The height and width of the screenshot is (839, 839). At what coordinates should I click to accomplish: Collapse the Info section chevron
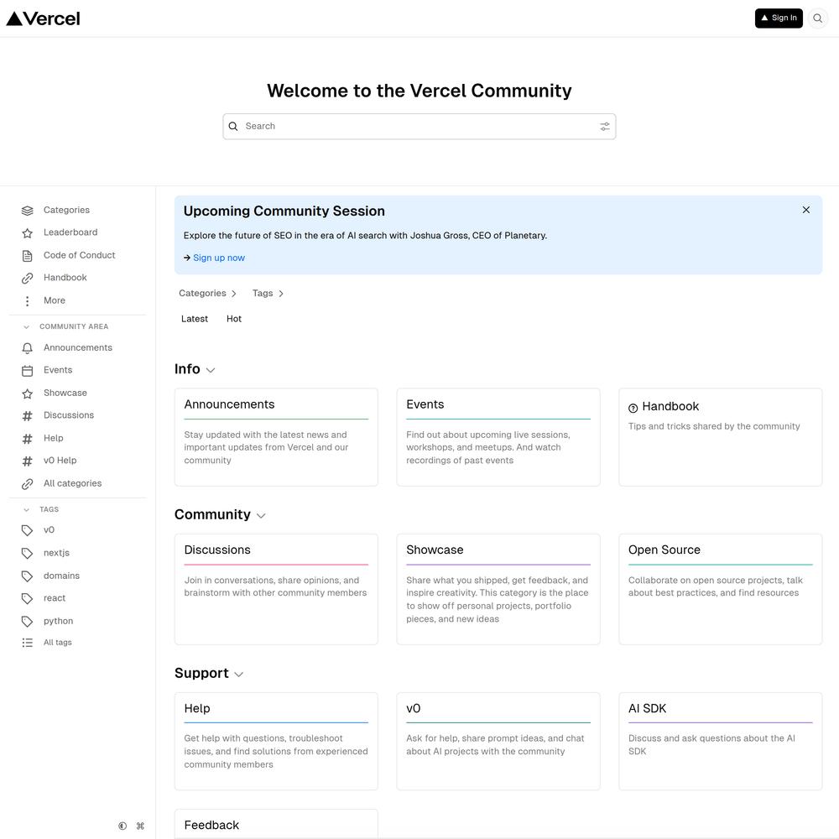(x=211, y=370)
